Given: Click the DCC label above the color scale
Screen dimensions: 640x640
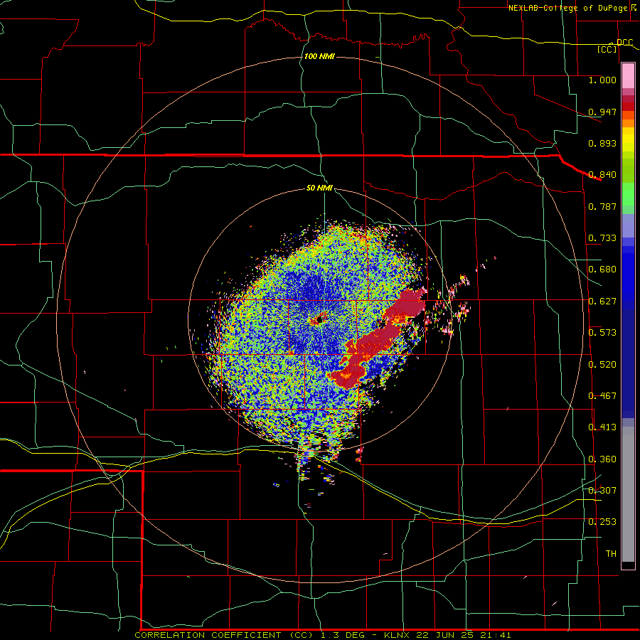Looking at the screenshot, I should 624,42.
